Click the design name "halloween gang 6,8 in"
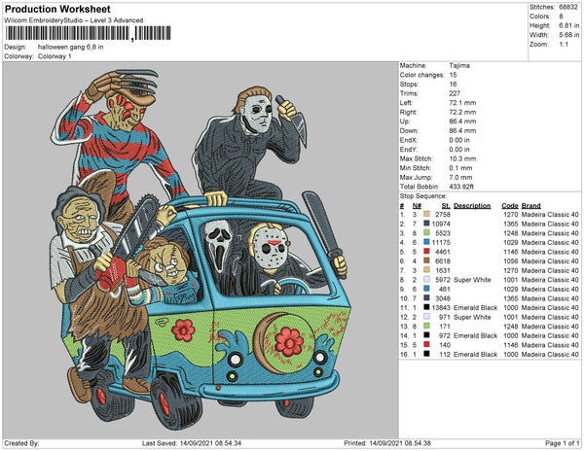The width and height of the screenshot is (584, 451). (70, 48)
